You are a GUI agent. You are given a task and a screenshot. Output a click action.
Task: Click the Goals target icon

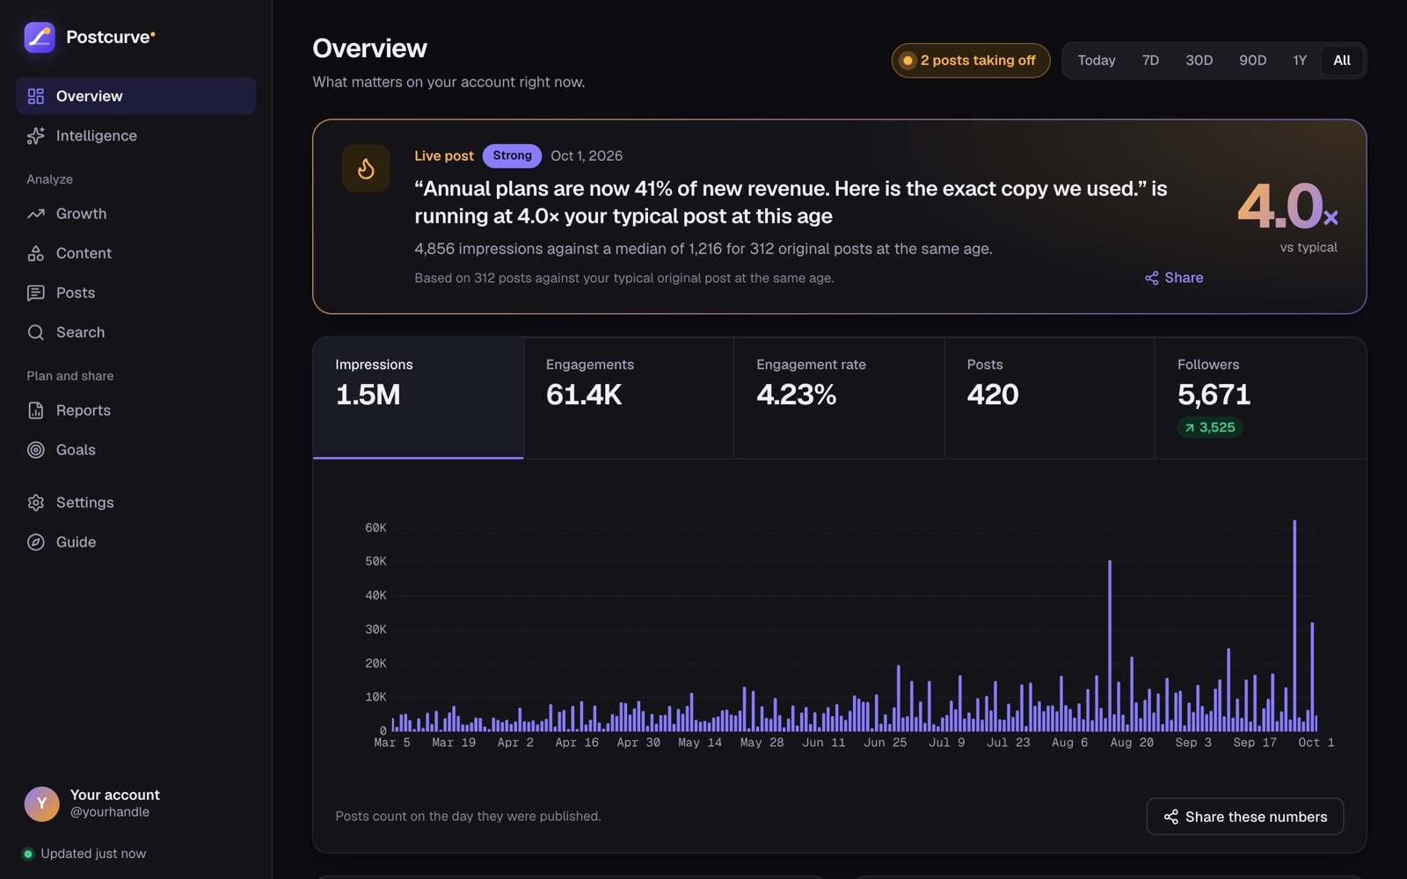[36, 450]
